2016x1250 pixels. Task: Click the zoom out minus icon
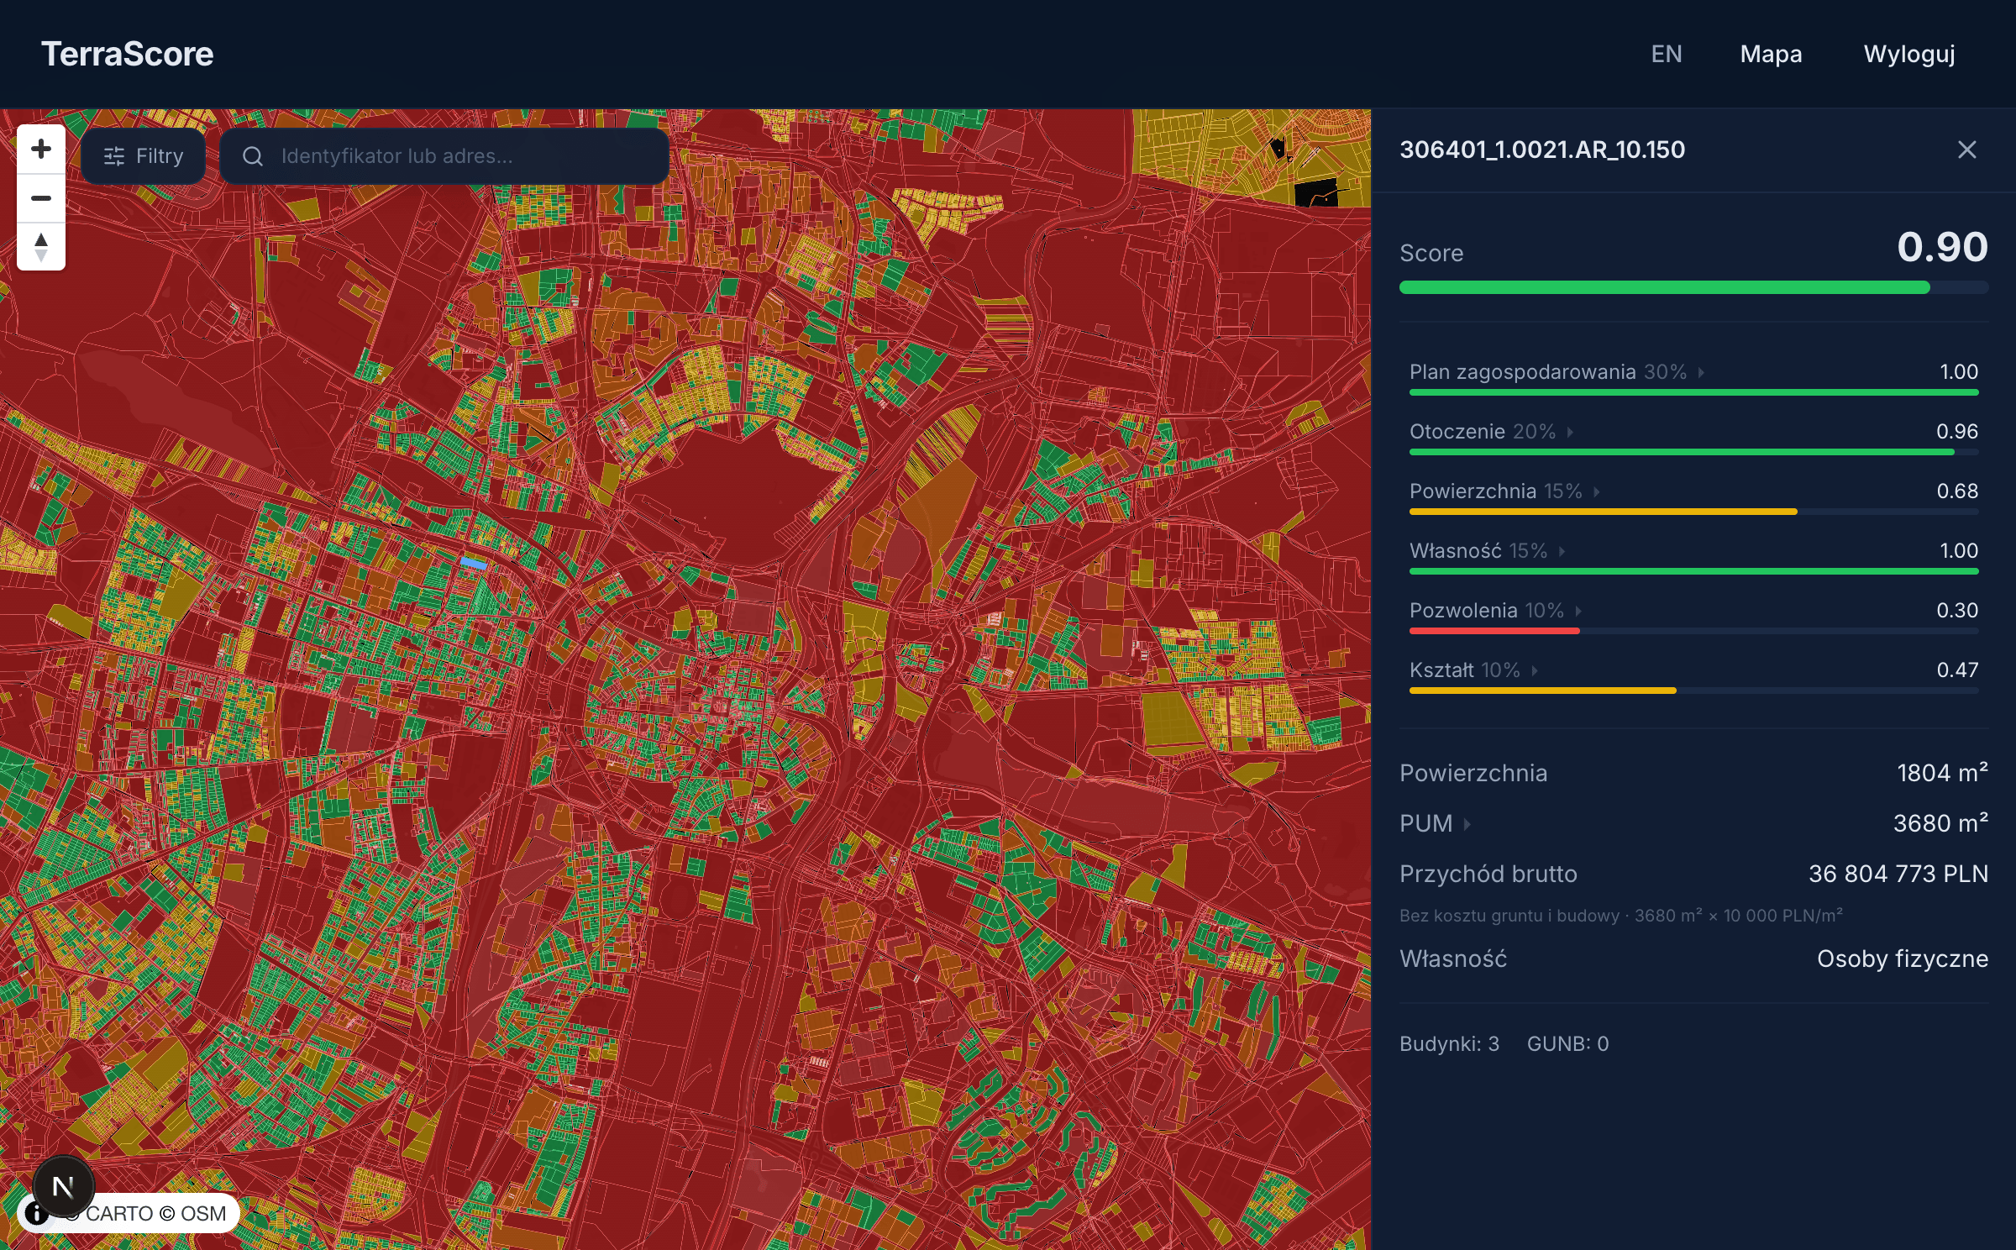[41, 197]
